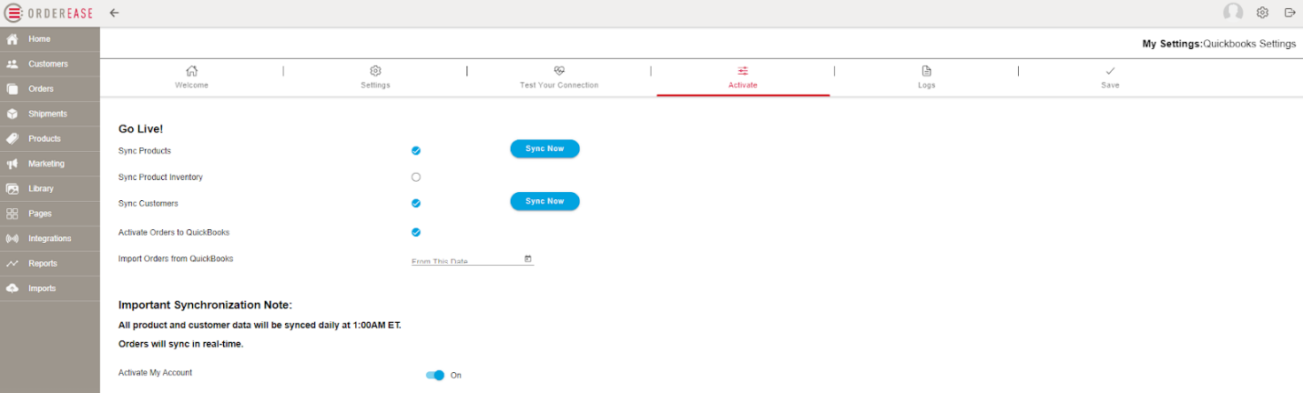
Task: Enable the Sync Product Inventory checkbox
Action: (416, 177)
